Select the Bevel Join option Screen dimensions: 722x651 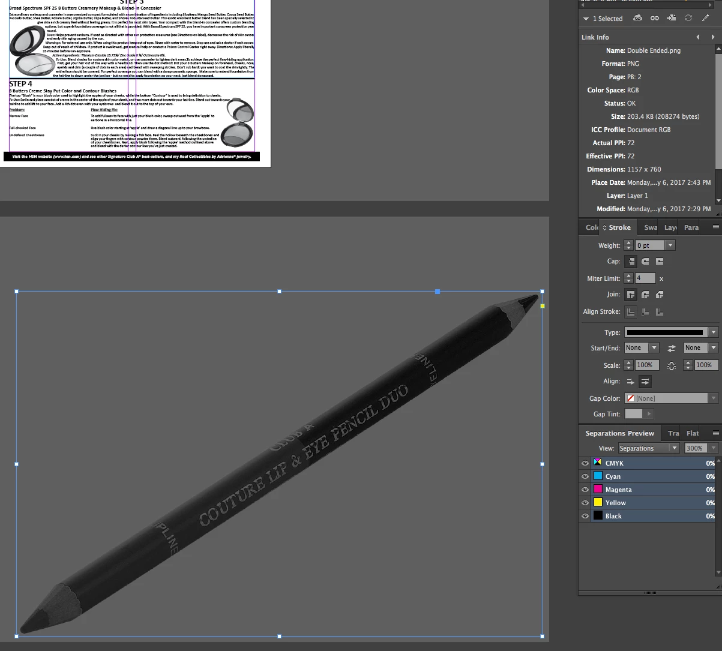(x=660, y=295)
